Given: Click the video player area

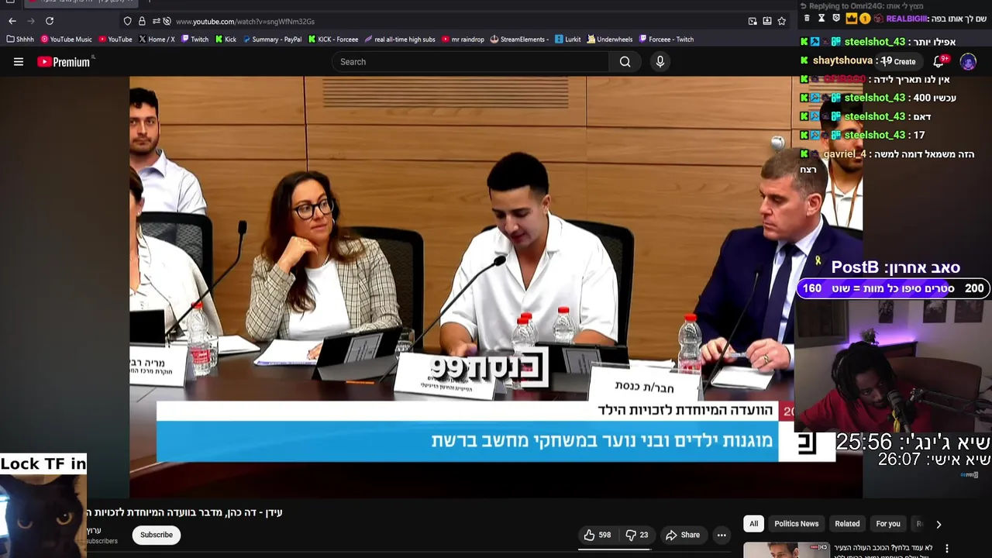Looking at the screenshot, I should coord(496,287).
